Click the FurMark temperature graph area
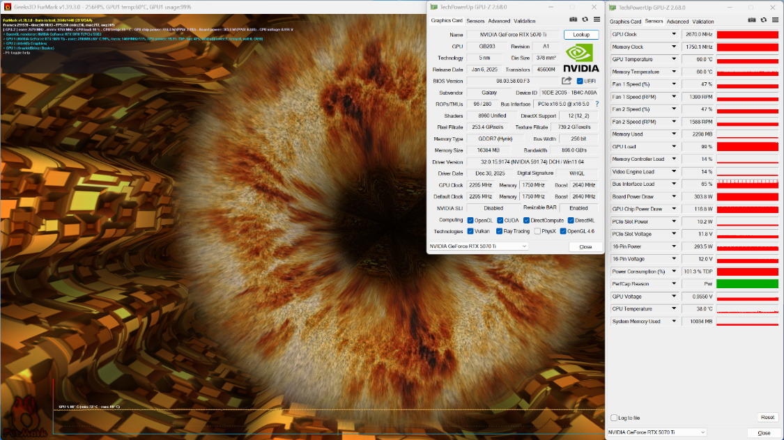 (x=328, y=406)
